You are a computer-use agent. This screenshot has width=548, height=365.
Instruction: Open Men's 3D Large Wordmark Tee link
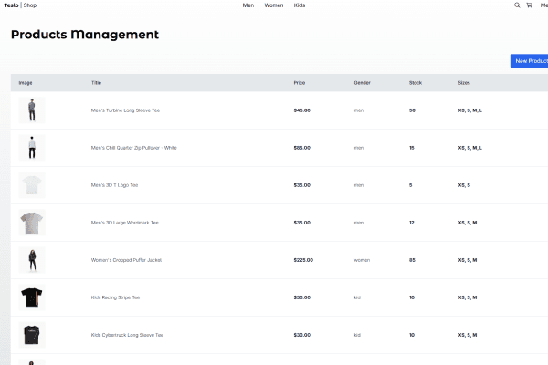tap(124, 223)
